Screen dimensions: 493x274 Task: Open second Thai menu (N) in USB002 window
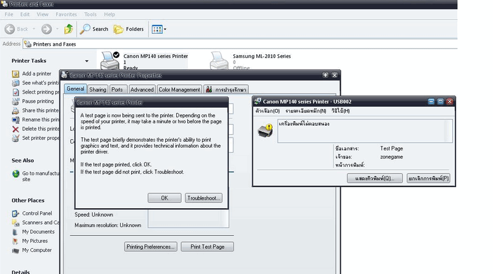tap(306, 111)
